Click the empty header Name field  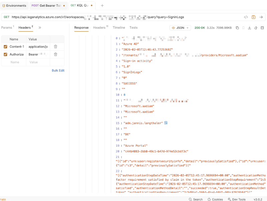[15, 62]
